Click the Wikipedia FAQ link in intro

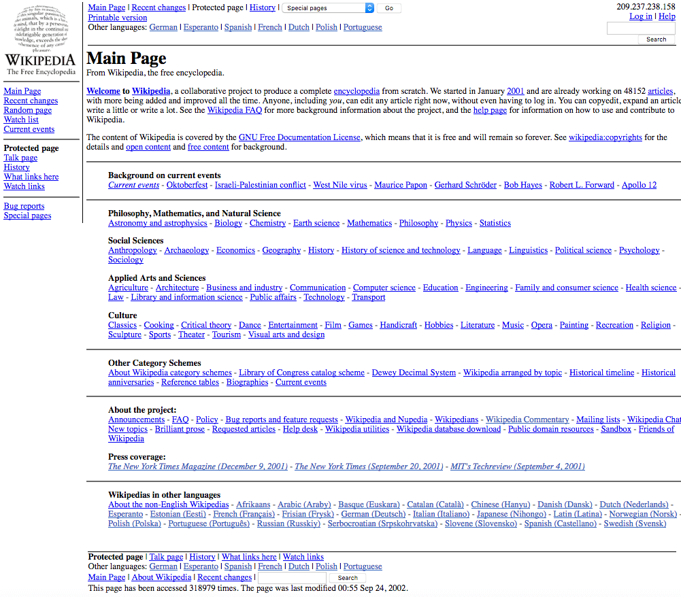point(235,110)
